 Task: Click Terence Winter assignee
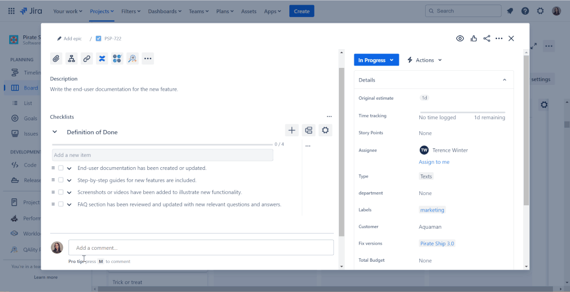coord(444,150)
